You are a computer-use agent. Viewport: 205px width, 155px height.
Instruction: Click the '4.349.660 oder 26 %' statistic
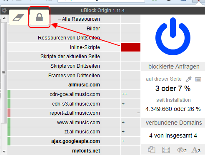173,109
